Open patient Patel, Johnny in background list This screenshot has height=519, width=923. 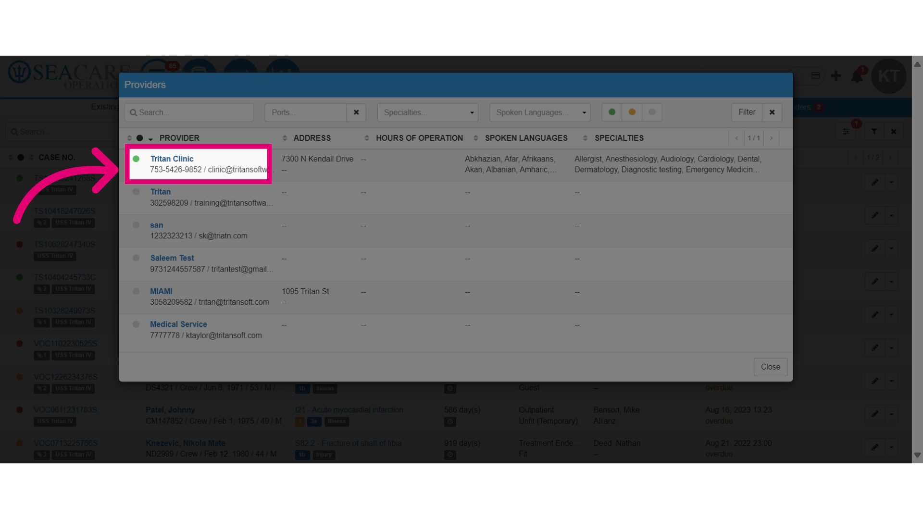[x=170, y=410]
